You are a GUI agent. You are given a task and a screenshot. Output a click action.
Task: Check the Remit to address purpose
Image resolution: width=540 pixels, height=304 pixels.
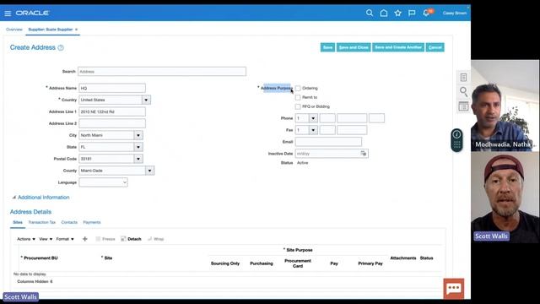(298, 98)
